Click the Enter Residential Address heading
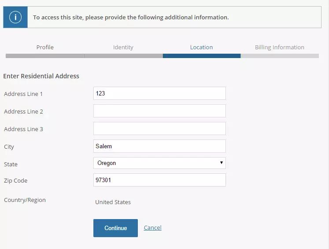This screenshot has height=249, width=329. pos(41,76)
